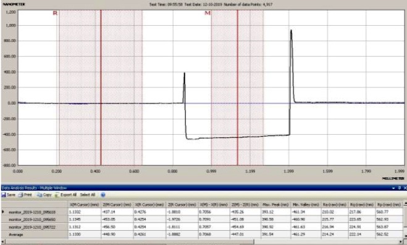Select cell with value -437.14

pos(117,212)
